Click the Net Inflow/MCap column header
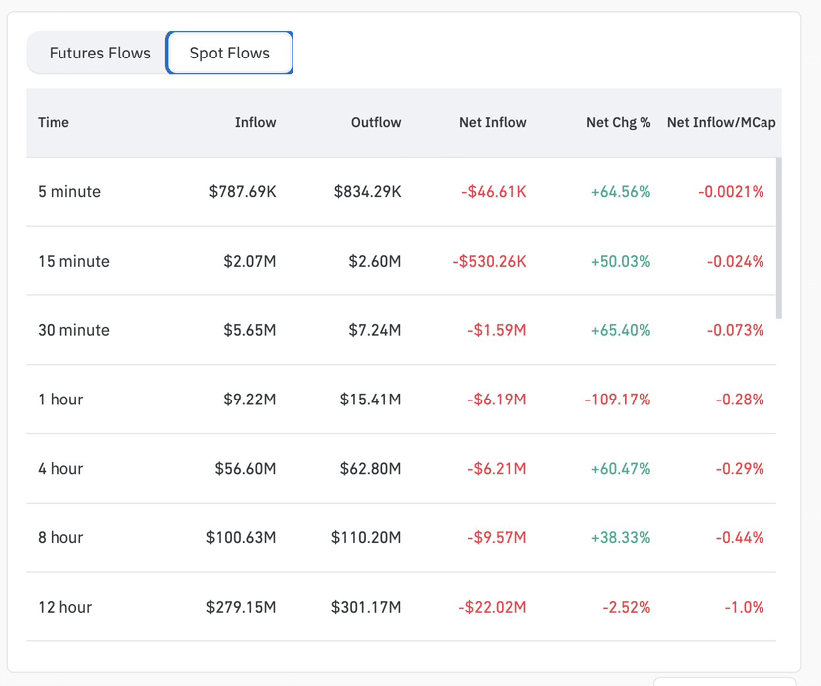This screenshot has width=821, height=686. 721,122
